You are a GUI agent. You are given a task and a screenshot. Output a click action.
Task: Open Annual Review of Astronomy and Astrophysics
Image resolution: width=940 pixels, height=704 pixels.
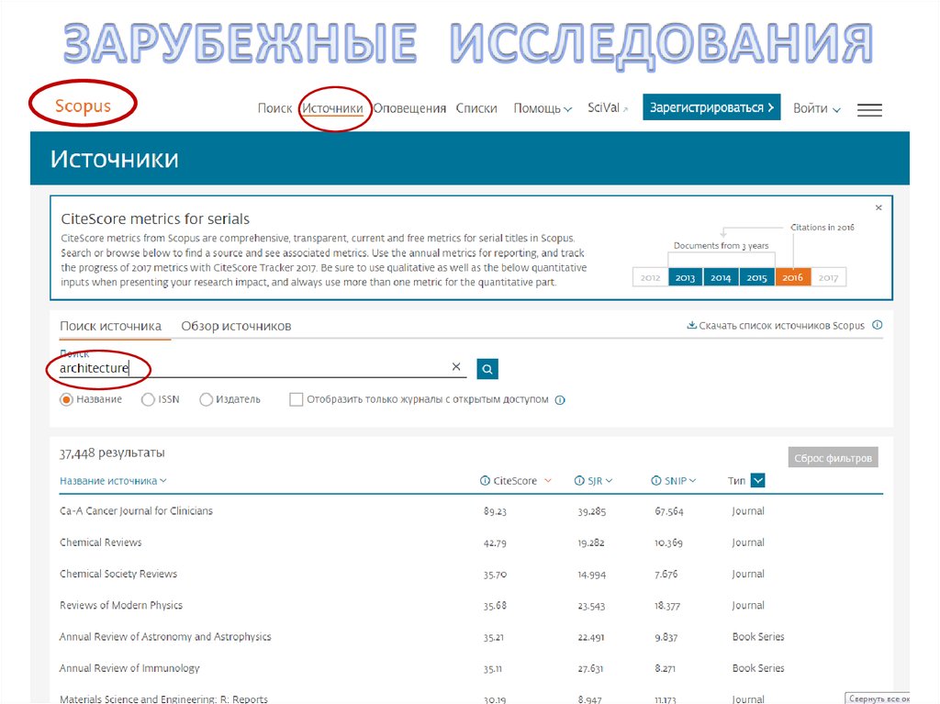click(x=165, y=636)
